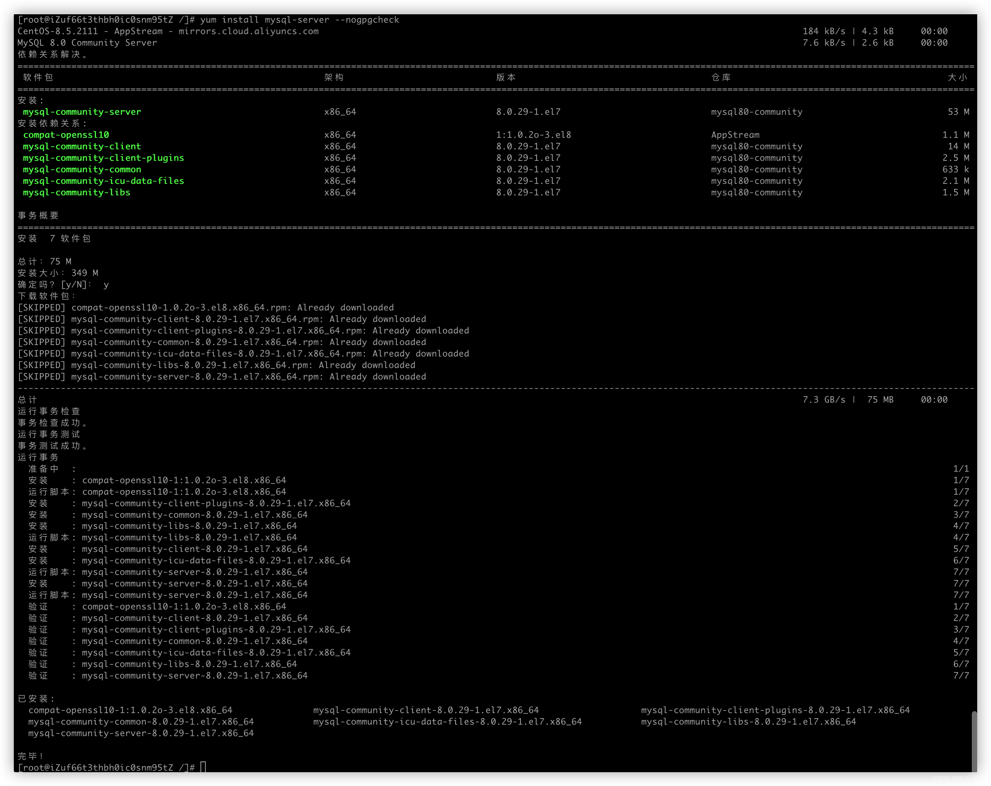
Task: Click the '架构' column header
Action: click(334, 77)
